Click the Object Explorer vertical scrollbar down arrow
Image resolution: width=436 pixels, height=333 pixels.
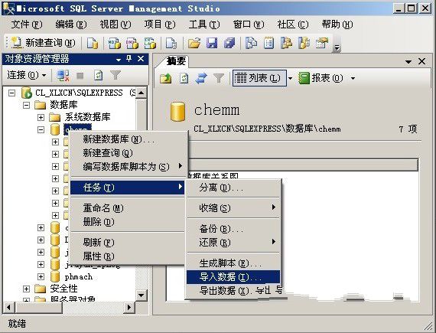[x=142, y=295]
